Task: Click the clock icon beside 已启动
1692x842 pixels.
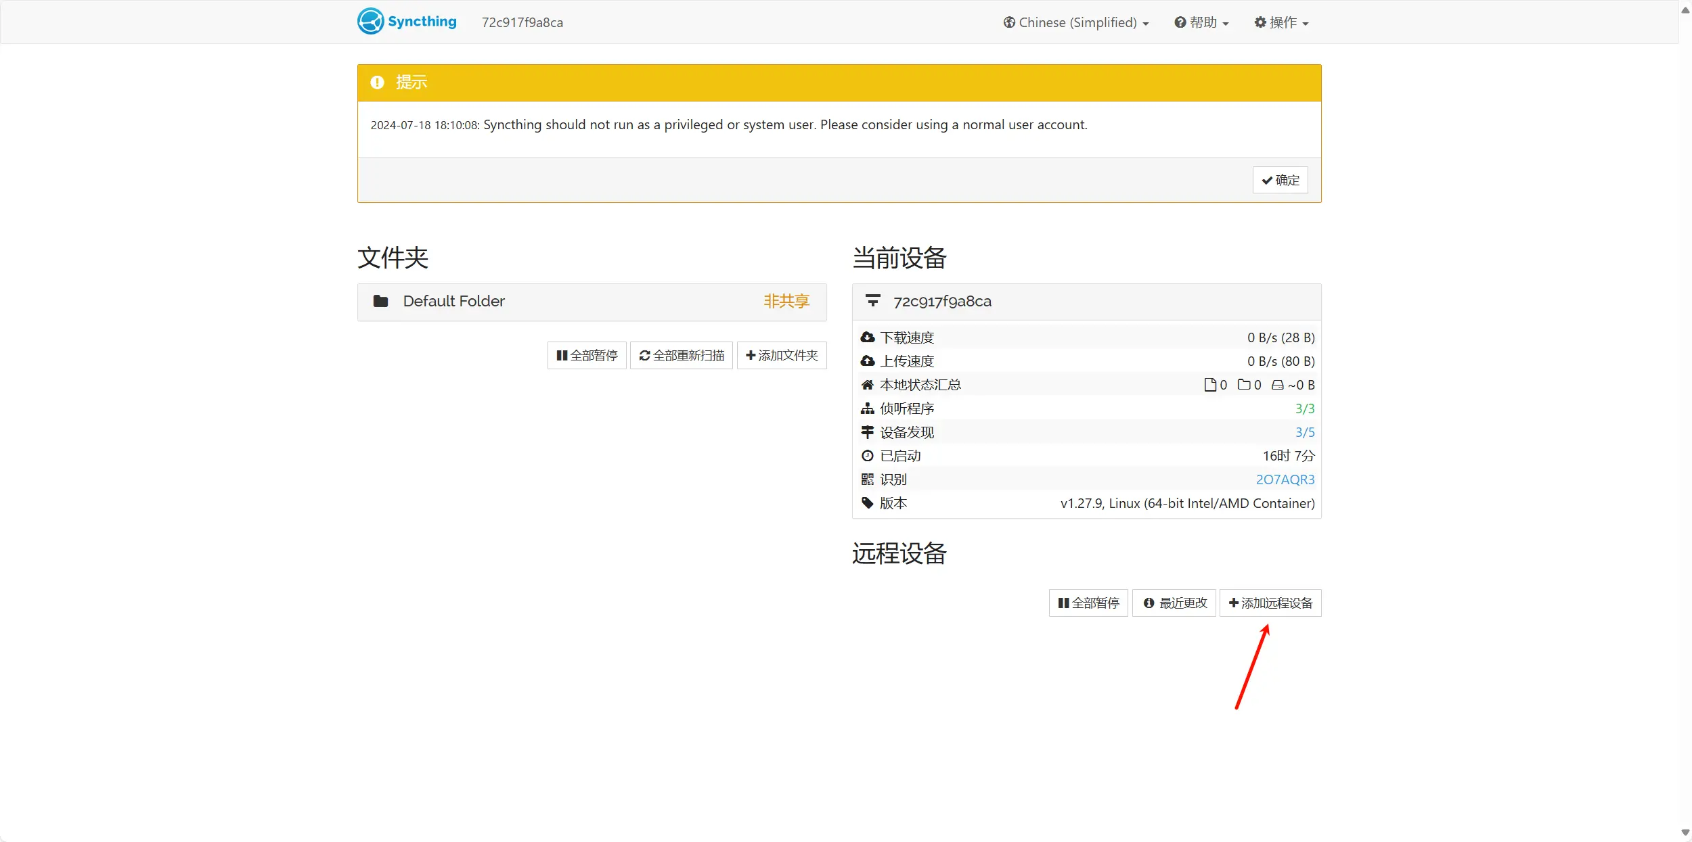Action: coord(867,456)
